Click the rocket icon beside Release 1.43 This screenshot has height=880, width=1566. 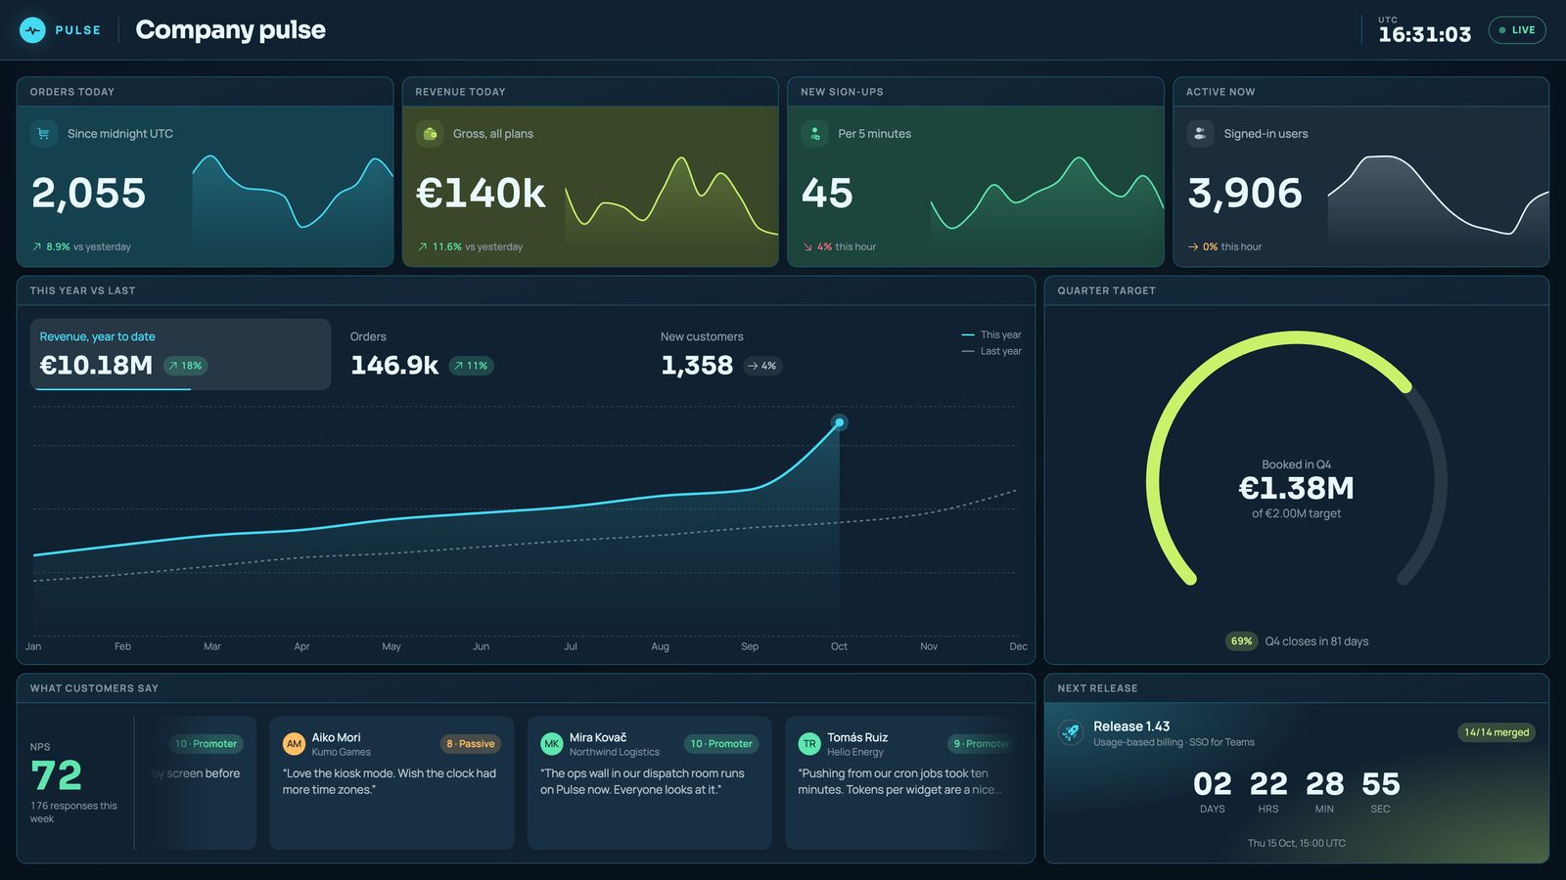[1071, 732]
